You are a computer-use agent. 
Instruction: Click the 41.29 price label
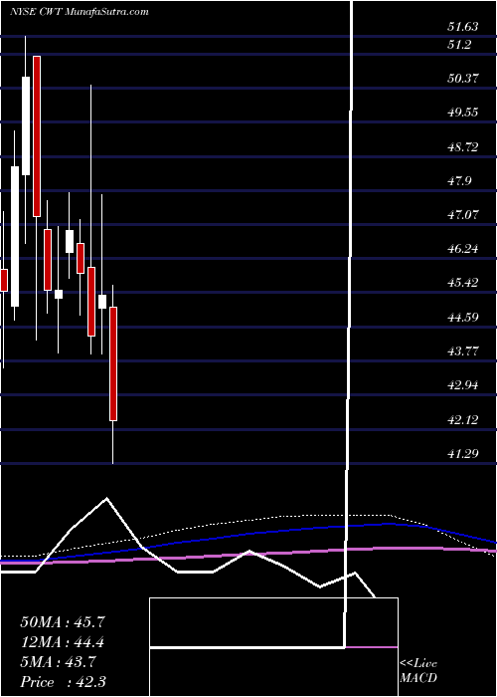[463, 453]
